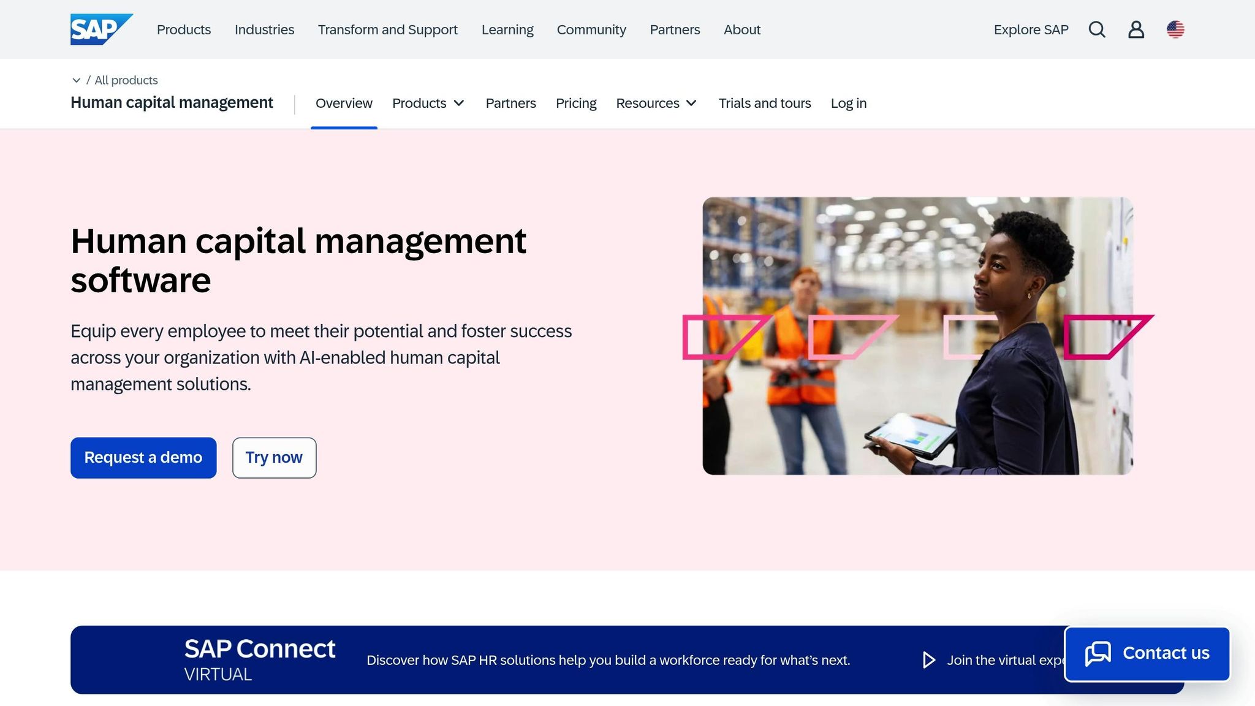Viewport: 1255px width, 706px height.
Task: Go to the Pricing tab
Action: pyautogui.click(x=576, y=103)
